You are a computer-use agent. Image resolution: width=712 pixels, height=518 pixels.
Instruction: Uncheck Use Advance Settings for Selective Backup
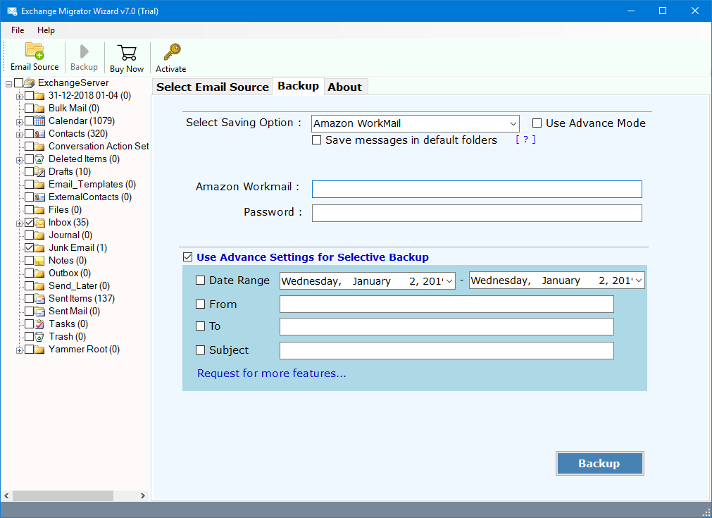[187, 257]
